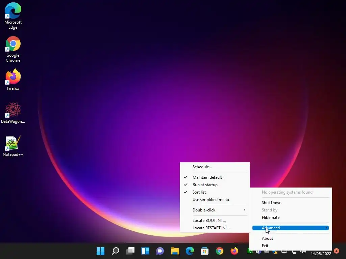346x259 pixels.
Task: Choose Locate BOOT.INI ... menu entry
Action: pyautogui.click(x=215, y=221)
